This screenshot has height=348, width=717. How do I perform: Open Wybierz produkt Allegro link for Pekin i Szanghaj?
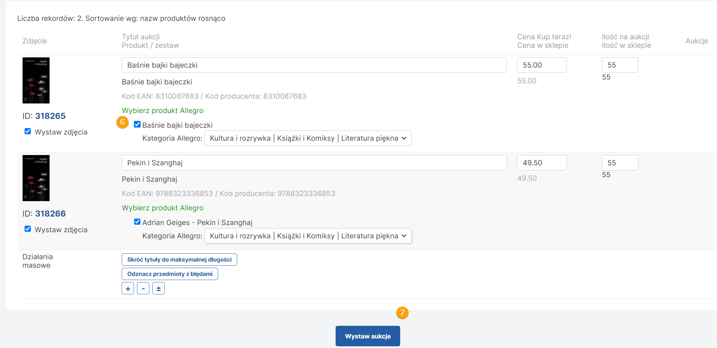163,208
